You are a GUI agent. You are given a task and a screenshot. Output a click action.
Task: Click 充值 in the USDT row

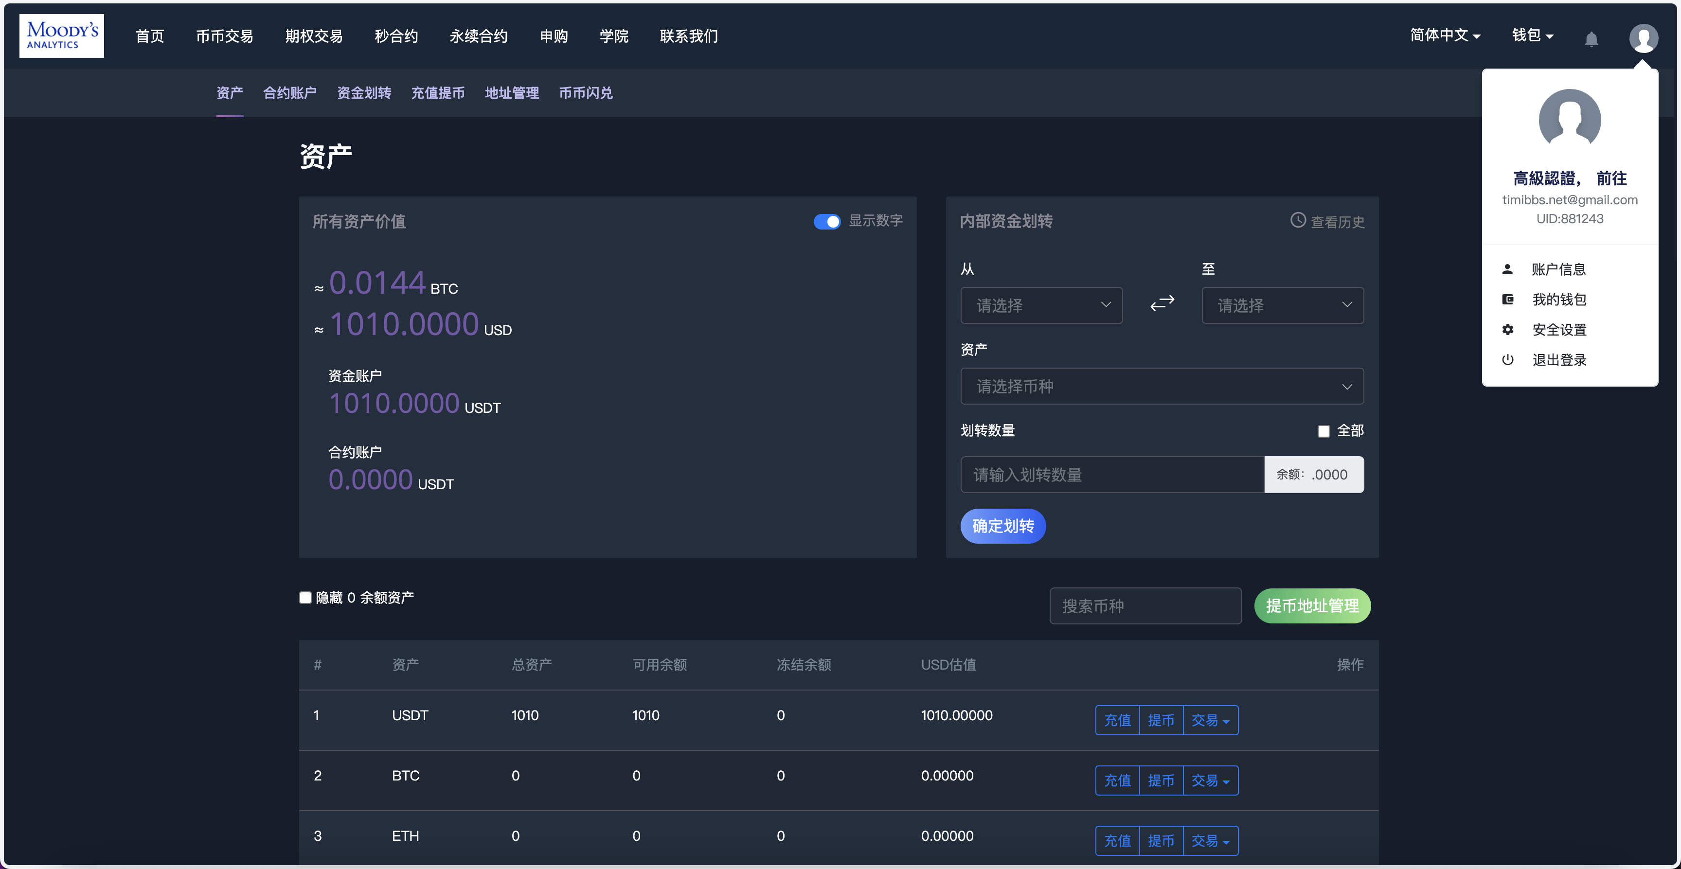[x=1117, y=720]
